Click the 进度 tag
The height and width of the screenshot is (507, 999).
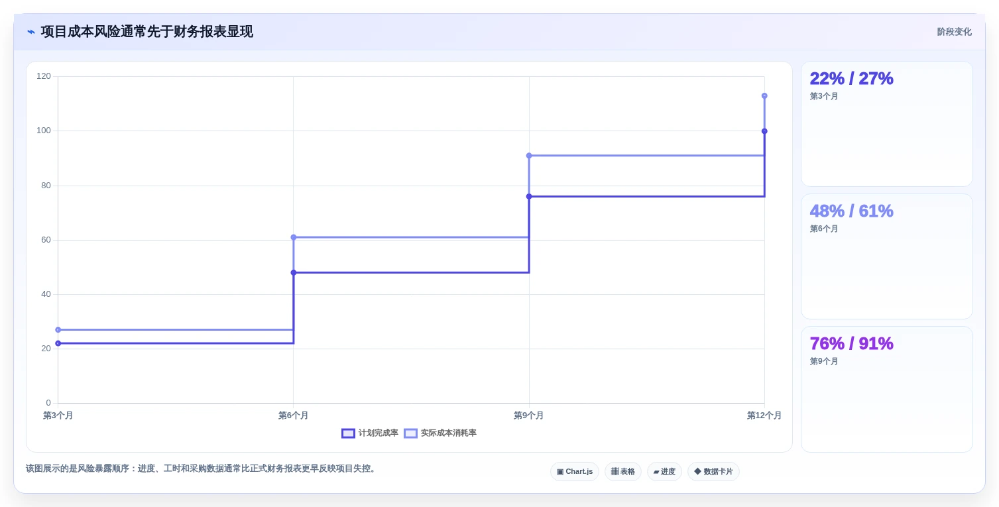click(664, 472)
